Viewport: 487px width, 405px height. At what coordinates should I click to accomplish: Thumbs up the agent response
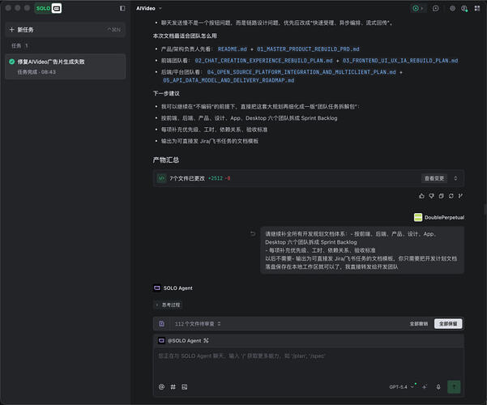coord(421,196)
